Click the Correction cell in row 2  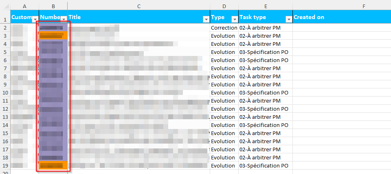click(x=224, y=28)
